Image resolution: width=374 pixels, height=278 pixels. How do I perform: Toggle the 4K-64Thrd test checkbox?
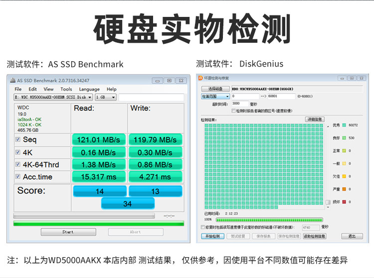pyautogui.click(x=17, y=164)
